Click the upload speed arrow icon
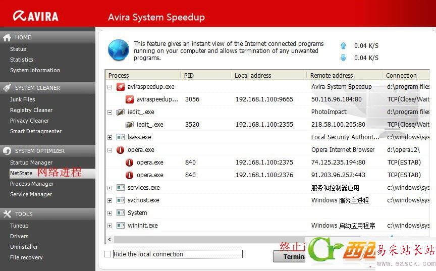436x271 pixels. pyautogui.click(x=344, y=45)
